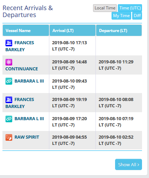Open BARBARA L III departed 07:19 link
This screenshot has height=178, width=149.
[29, 119]
